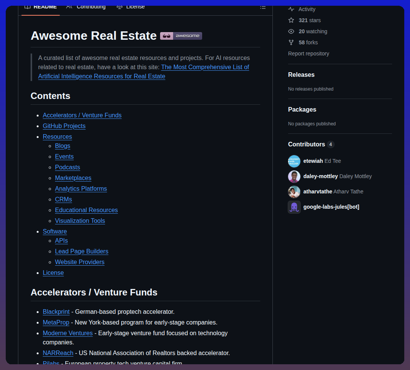
Task: Open the README outline icon
Action: [263, 7]
